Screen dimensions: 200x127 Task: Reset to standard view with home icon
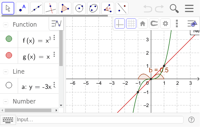point(143,23)
